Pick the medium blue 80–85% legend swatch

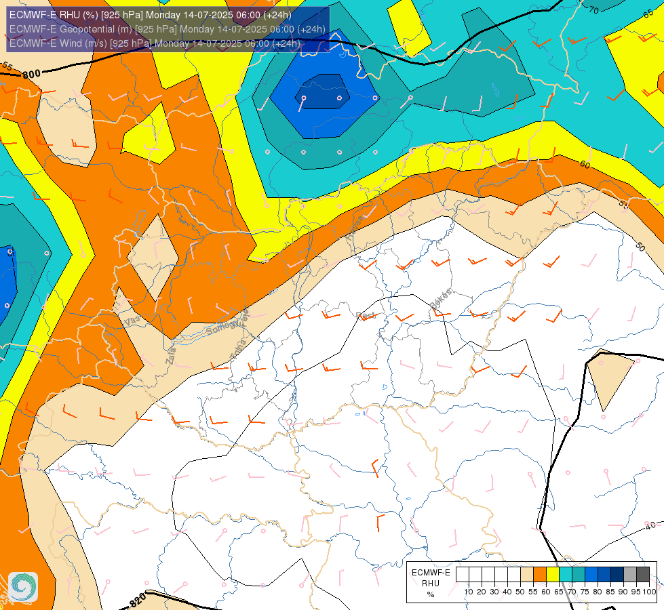point(605,575)
